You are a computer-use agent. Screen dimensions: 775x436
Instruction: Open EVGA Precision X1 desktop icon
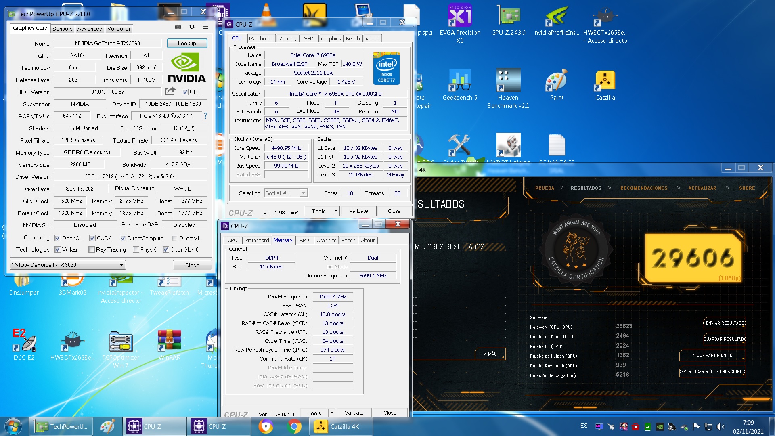coord(460,23)
